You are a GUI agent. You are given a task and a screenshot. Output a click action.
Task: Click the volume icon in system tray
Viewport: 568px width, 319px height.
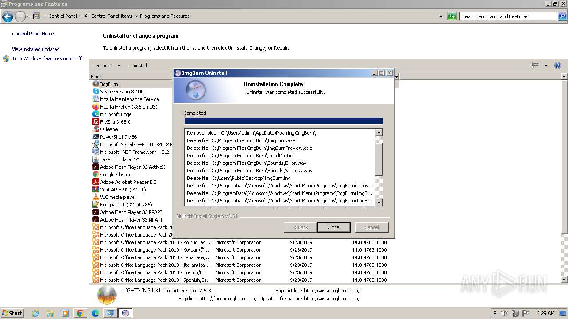coord(505,313)
